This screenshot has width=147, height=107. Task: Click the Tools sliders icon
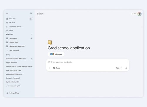[x=54, y=68]
